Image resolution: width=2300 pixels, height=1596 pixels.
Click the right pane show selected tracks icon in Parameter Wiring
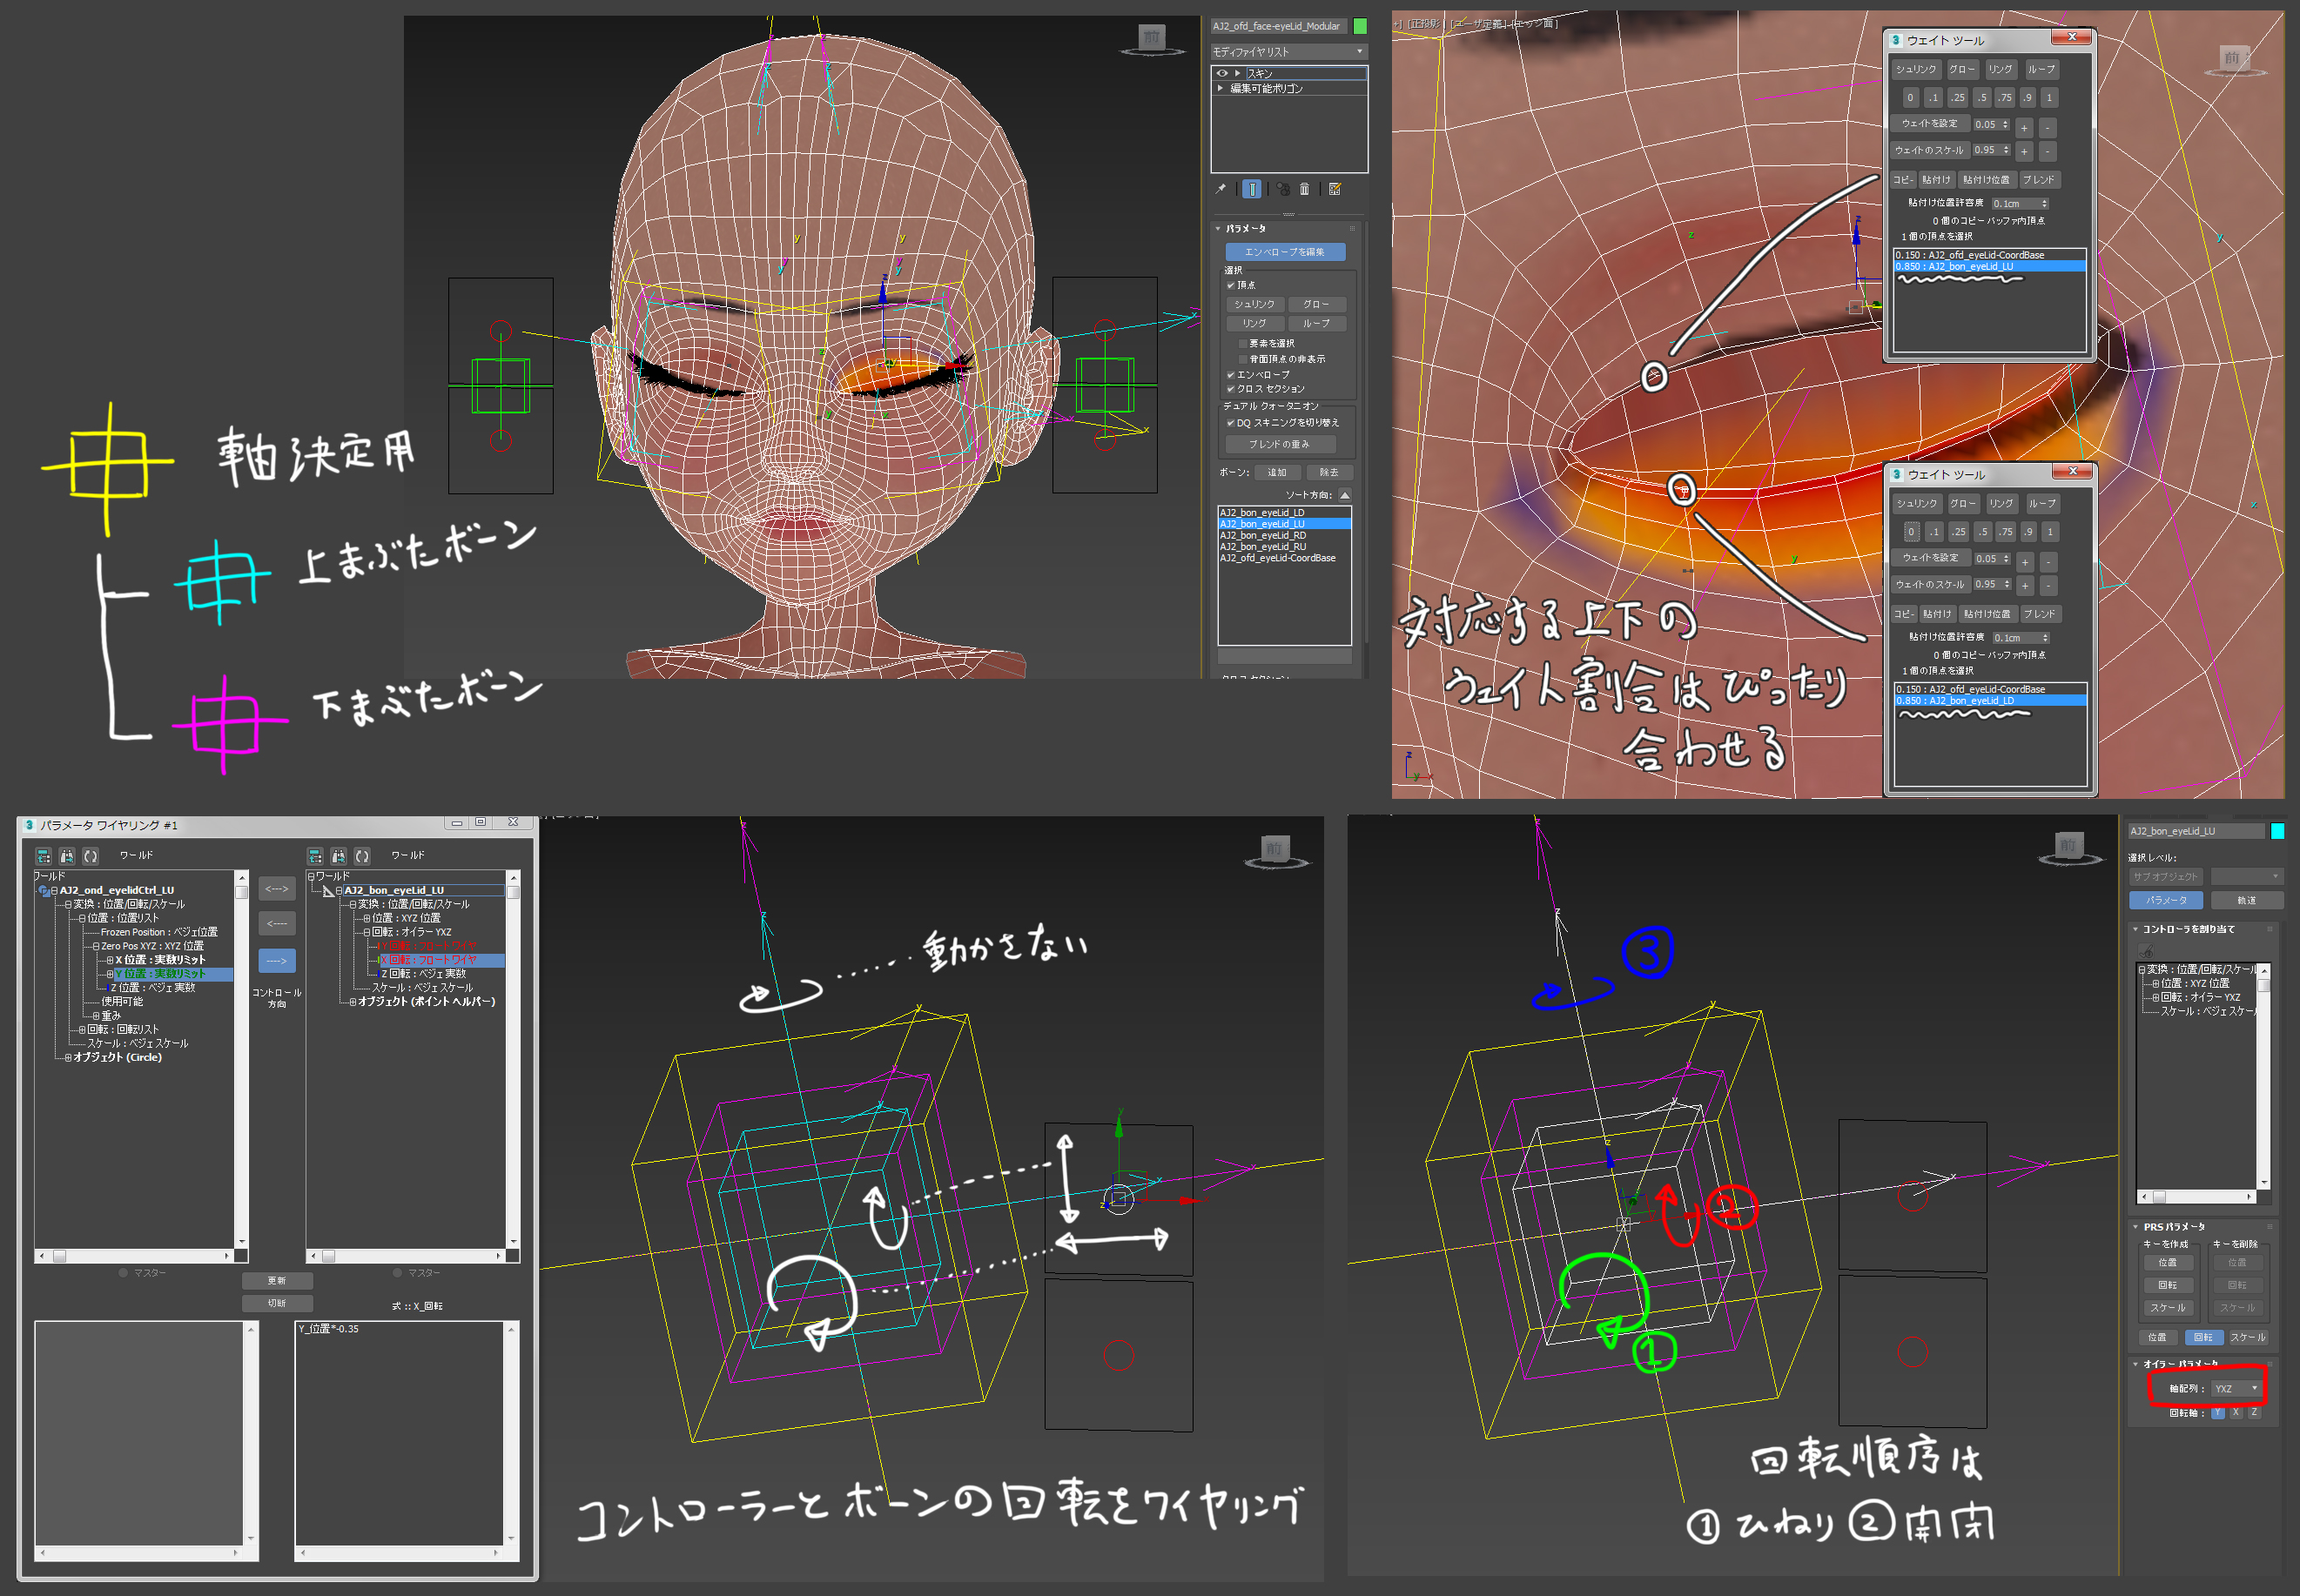click(x=314, y=856)
